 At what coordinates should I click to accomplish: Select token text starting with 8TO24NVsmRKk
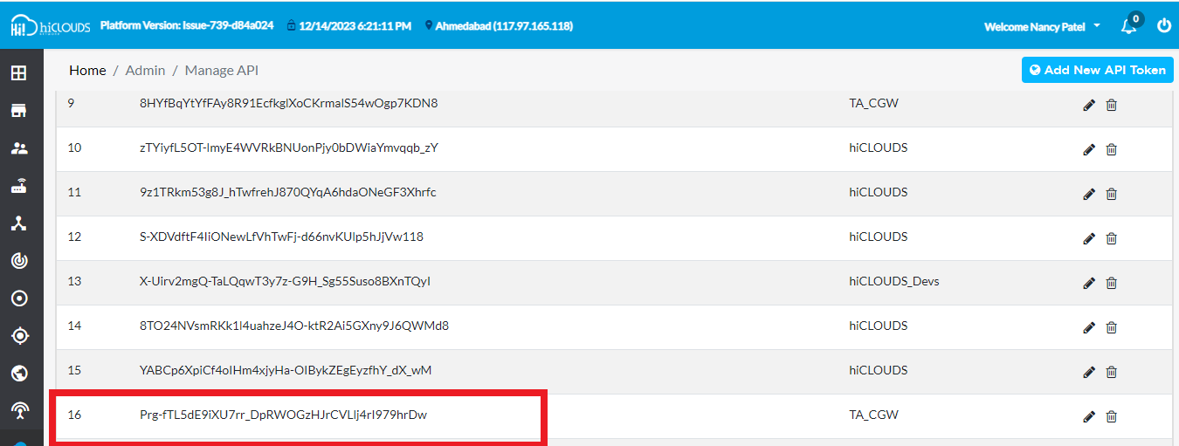pos(294,326)
